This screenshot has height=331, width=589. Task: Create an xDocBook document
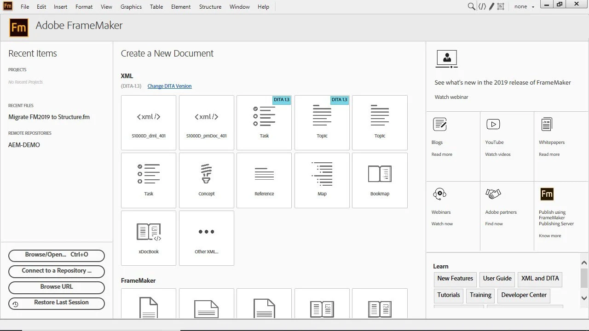point(149,238)
